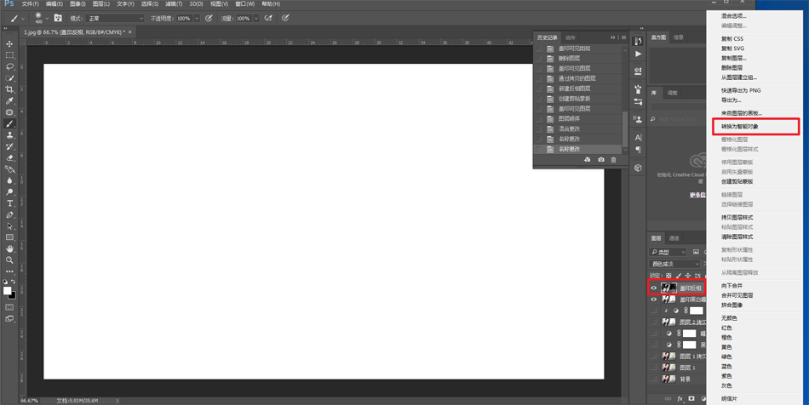The image size is (809, 405).
Task: Open the brush blend 模式 dropdown
Action: 115,18
